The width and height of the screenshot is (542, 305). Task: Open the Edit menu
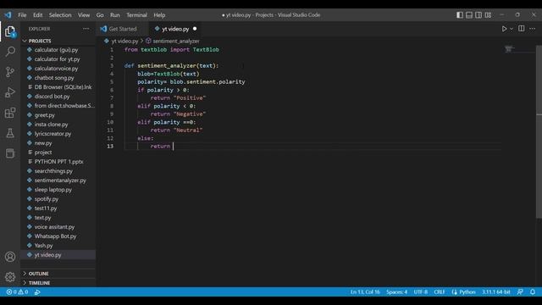point(37,15)
